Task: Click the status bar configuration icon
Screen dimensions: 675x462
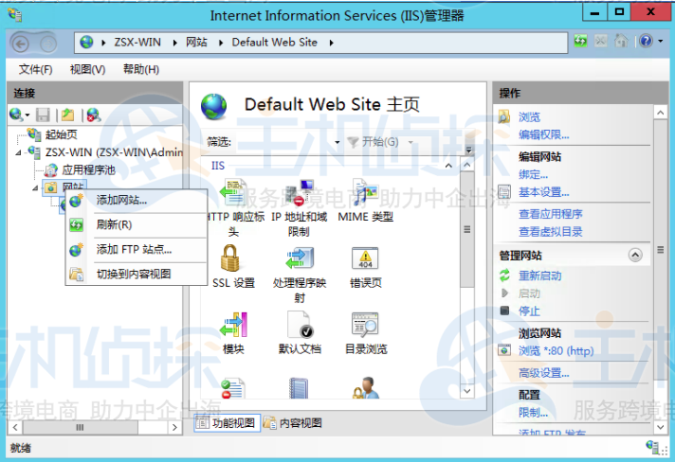Action: pyautogui.click(x=651, y=447)
